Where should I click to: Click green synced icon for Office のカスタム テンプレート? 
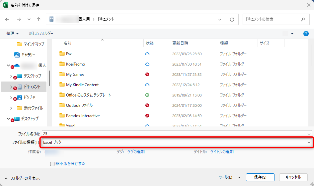click(147, 95)
